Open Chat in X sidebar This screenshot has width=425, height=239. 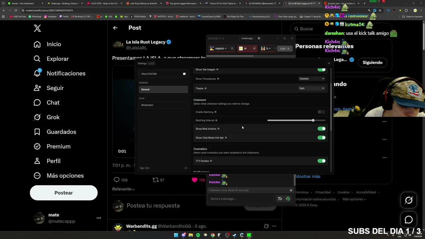(46, 103)
